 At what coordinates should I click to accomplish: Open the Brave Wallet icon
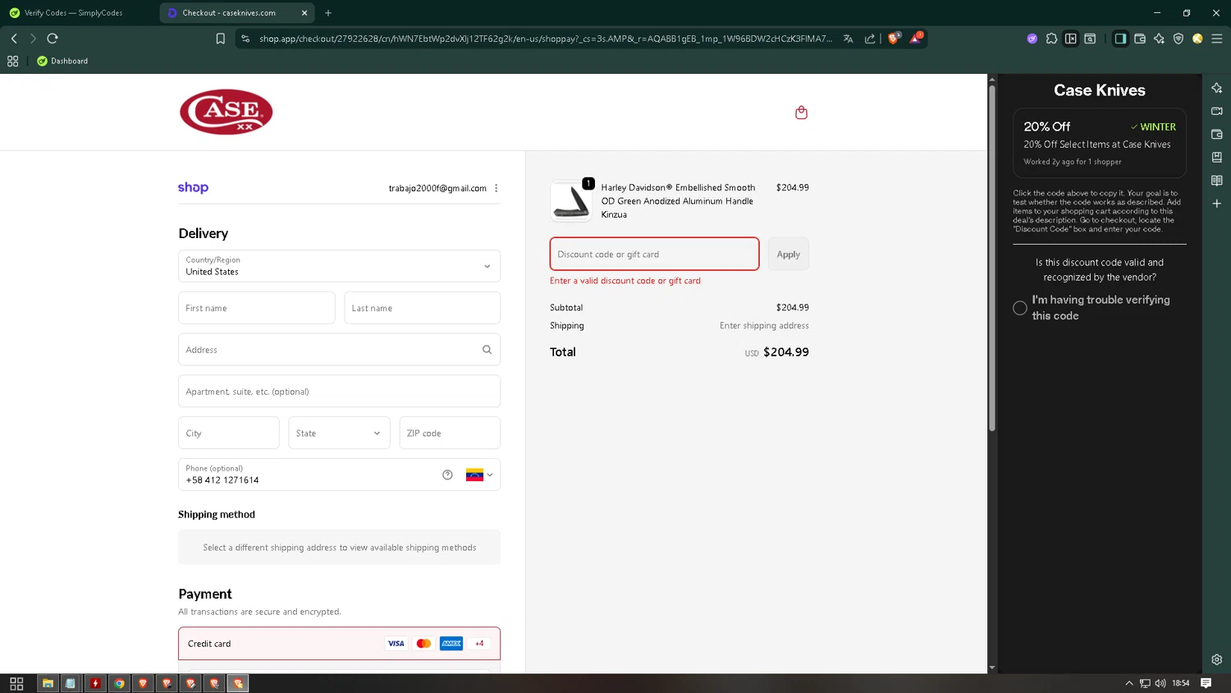[x=1140, y=39]
